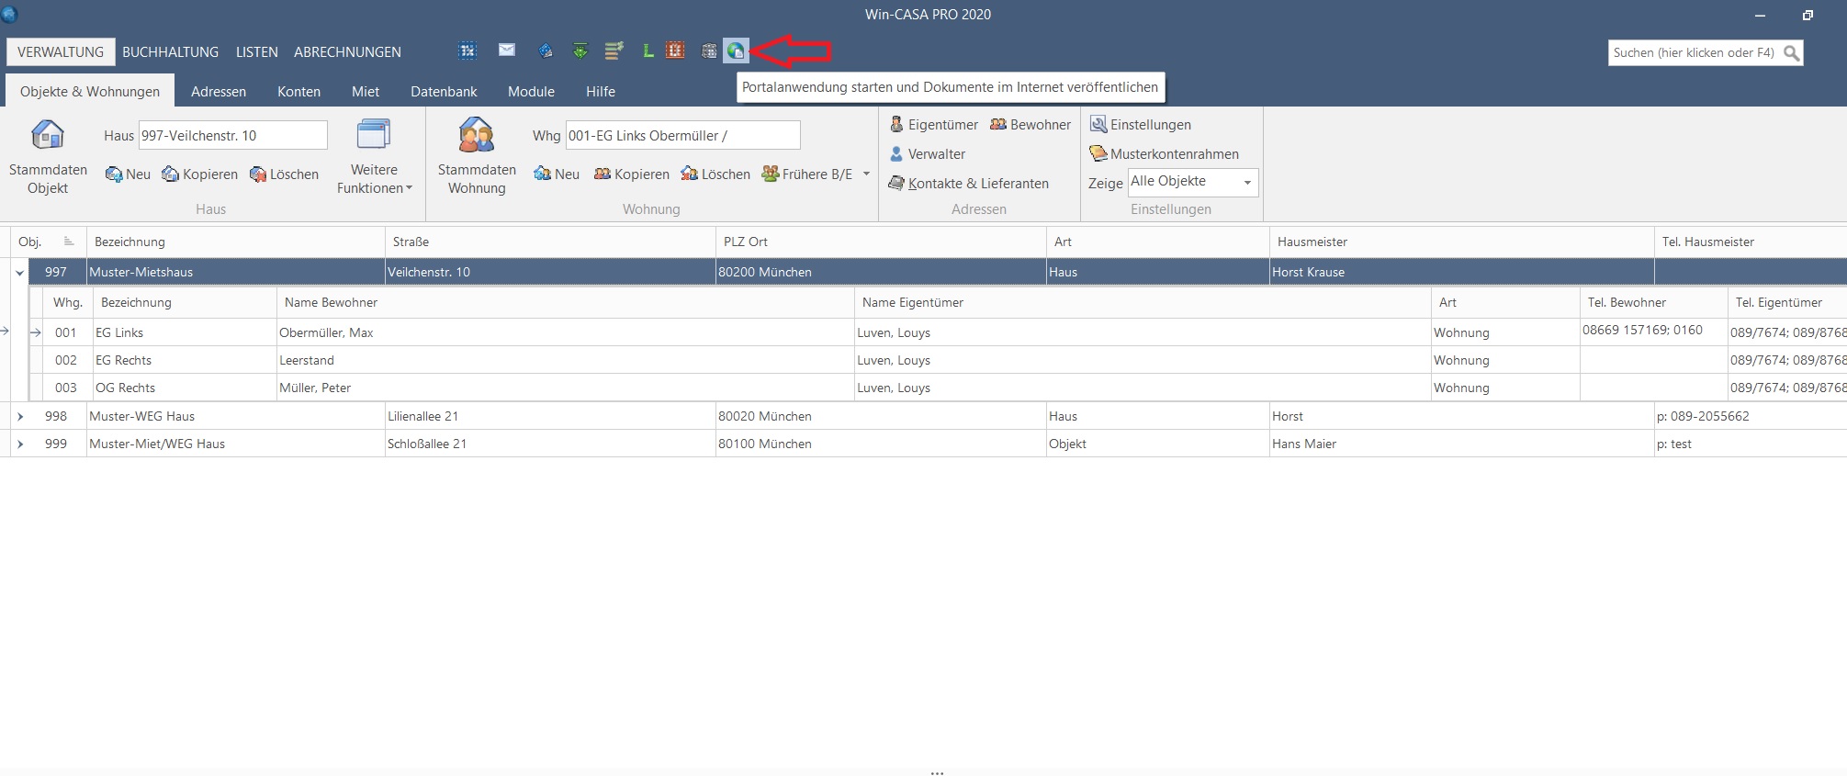The image size is (1847, 776).
Task: Switch to the BUCHHALTUNG menu
Action: 170,52
